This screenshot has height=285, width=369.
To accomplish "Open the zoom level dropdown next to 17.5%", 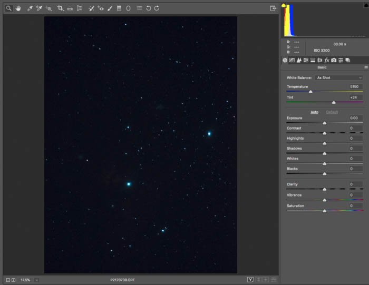I will [36, 280].
